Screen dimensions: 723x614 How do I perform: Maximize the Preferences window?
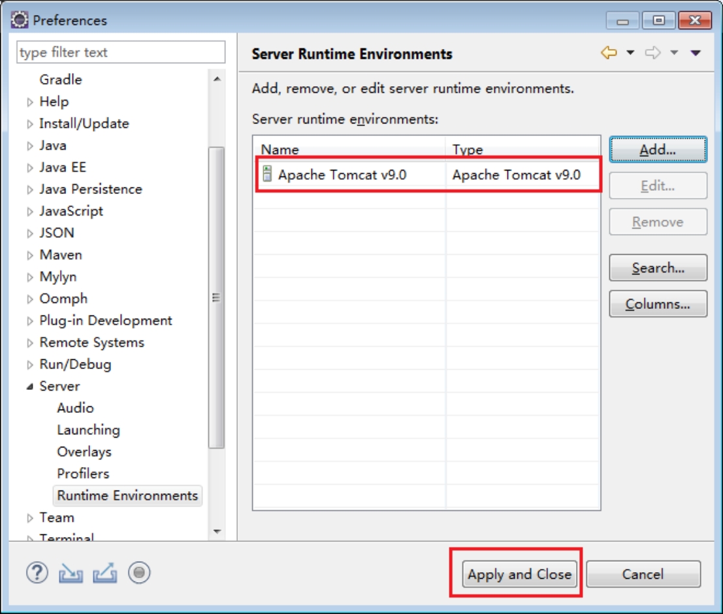click(658, 20)
